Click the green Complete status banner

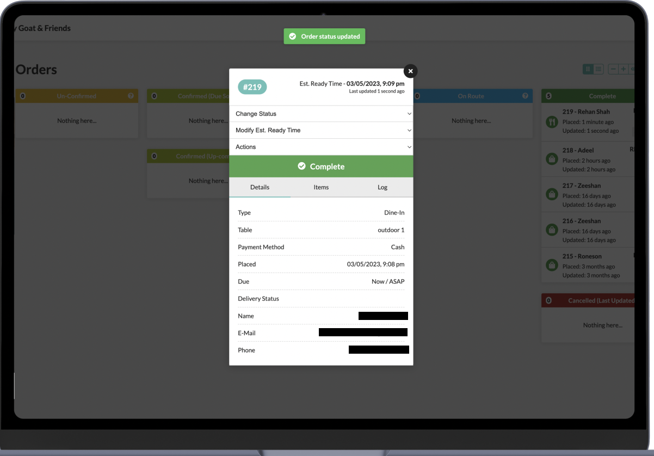(321, 167)
